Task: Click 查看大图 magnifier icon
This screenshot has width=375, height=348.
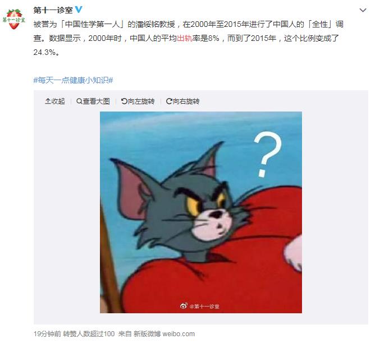Action: point(79,101)
